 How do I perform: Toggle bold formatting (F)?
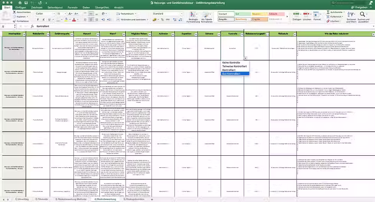click(38, 20)
